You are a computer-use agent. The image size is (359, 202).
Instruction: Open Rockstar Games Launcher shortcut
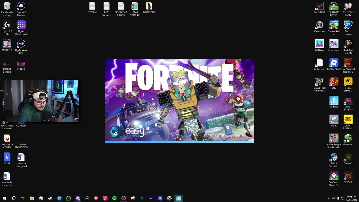coord(348,85)
